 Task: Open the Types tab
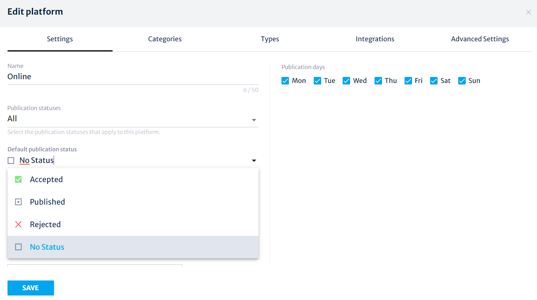(270, 39)
